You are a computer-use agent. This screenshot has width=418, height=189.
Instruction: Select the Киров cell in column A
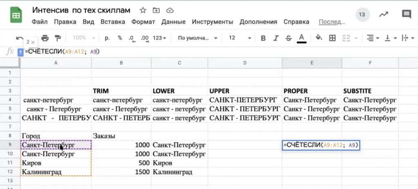[x=56, y=163]
